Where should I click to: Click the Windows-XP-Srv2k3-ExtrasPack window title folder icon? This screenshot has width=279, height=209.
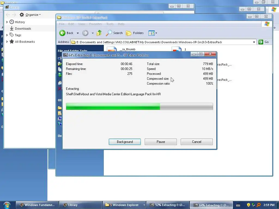coord(59,17)
